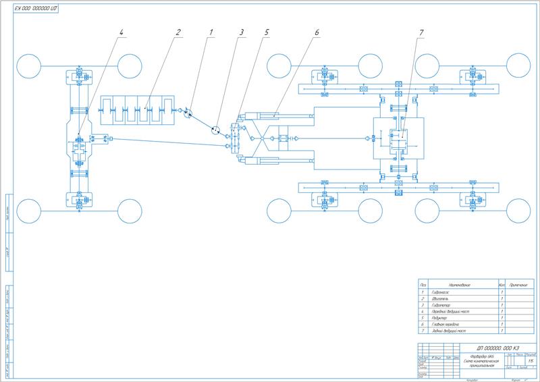Click the 'Наименование' column header
This screenshot has width=540, height=382.
click(460, 285)
